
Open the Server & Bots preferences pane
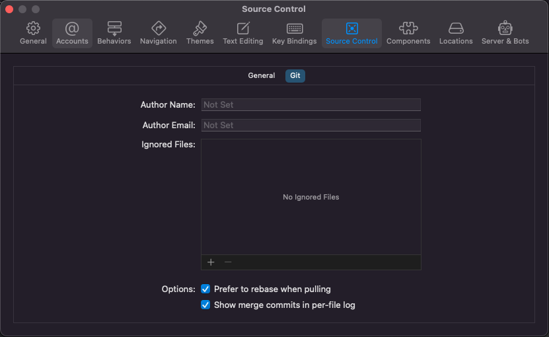(505, 33)
